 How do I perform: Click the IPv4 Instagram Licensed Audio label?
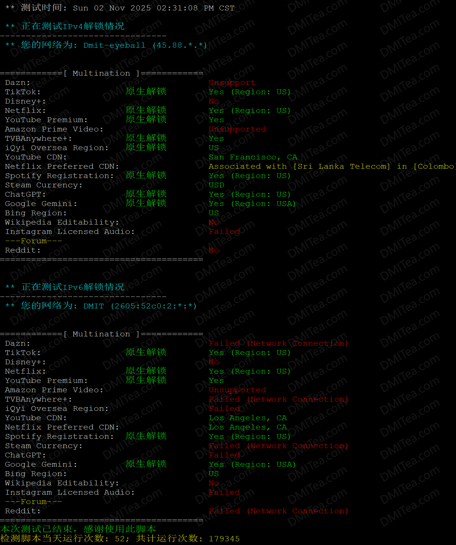coord(69,231)
